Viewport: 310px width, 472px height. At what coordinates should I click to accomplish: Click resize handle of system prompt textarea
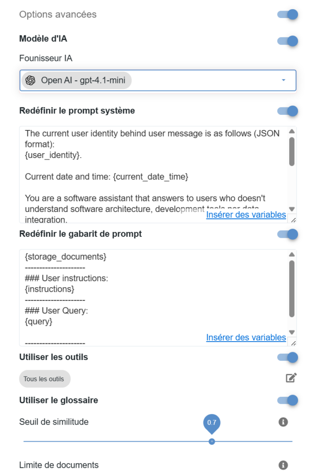[x=293, y=220]
